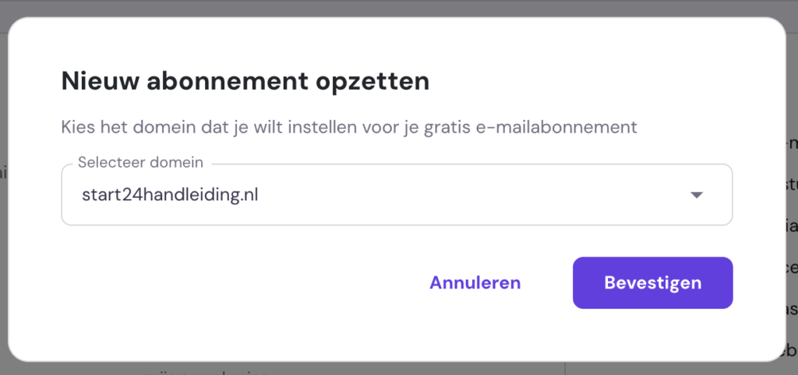Click blank dialog space left of Annuleren
The image size is (798, 375).
tap(234, 282)
